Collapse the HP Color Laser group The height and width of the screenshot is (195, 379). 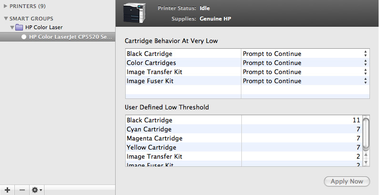click(x=12, y=27)
